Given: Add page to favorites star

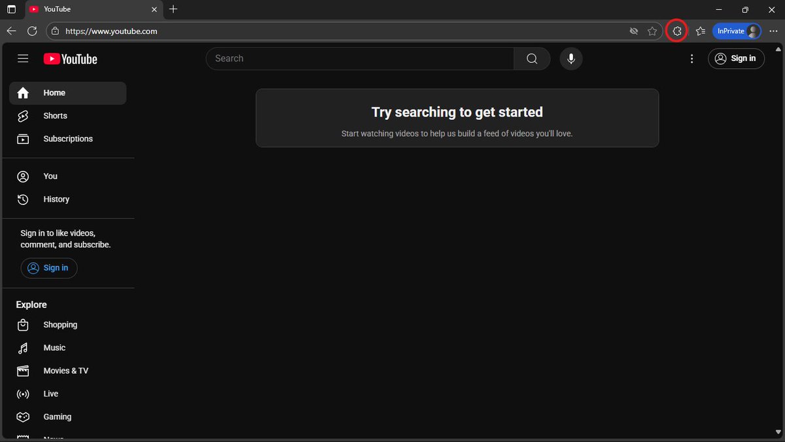Looking at the screenshot, I should click(652, 31).
